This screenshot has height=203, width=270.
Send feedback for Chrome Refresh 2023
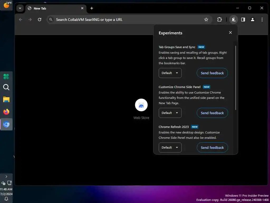pos(212,147)
